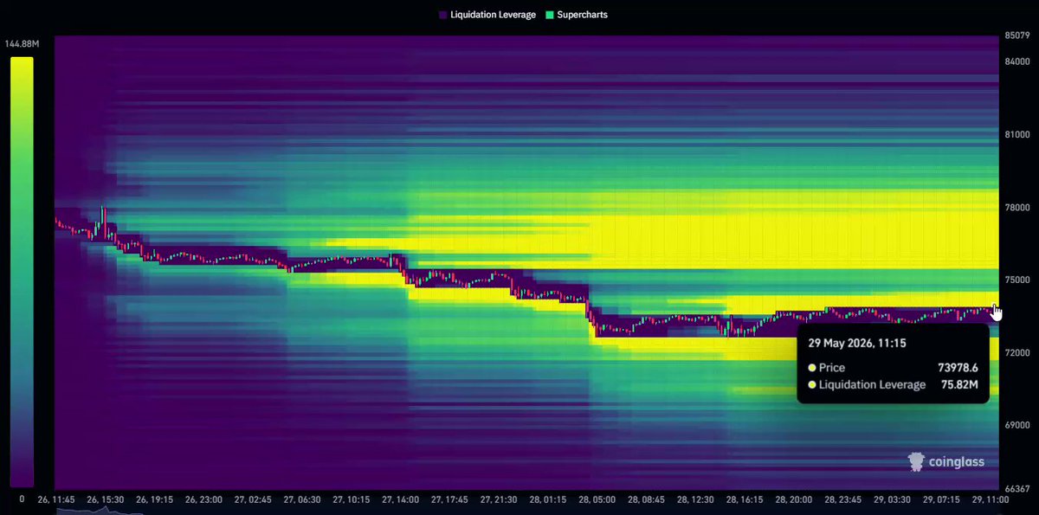Click the '27, 10:15' time label
This screenshot has width=1039, height=515.
pos(352,499)
